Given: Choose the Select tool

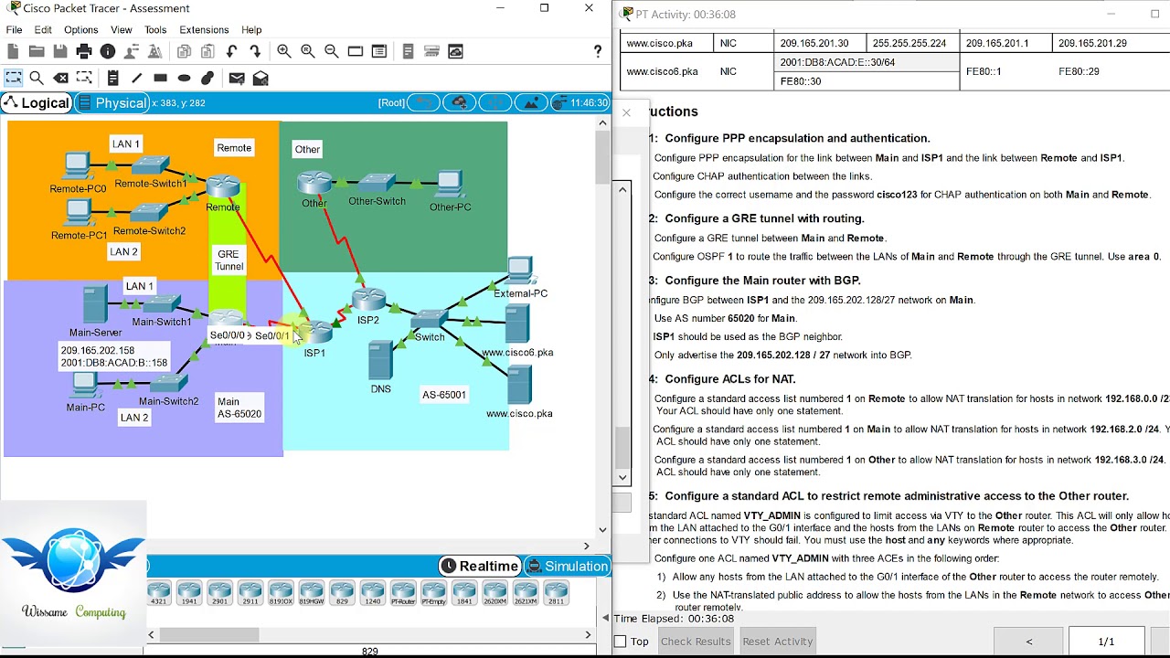Looking at the screenshot, I should click(14, 78).
